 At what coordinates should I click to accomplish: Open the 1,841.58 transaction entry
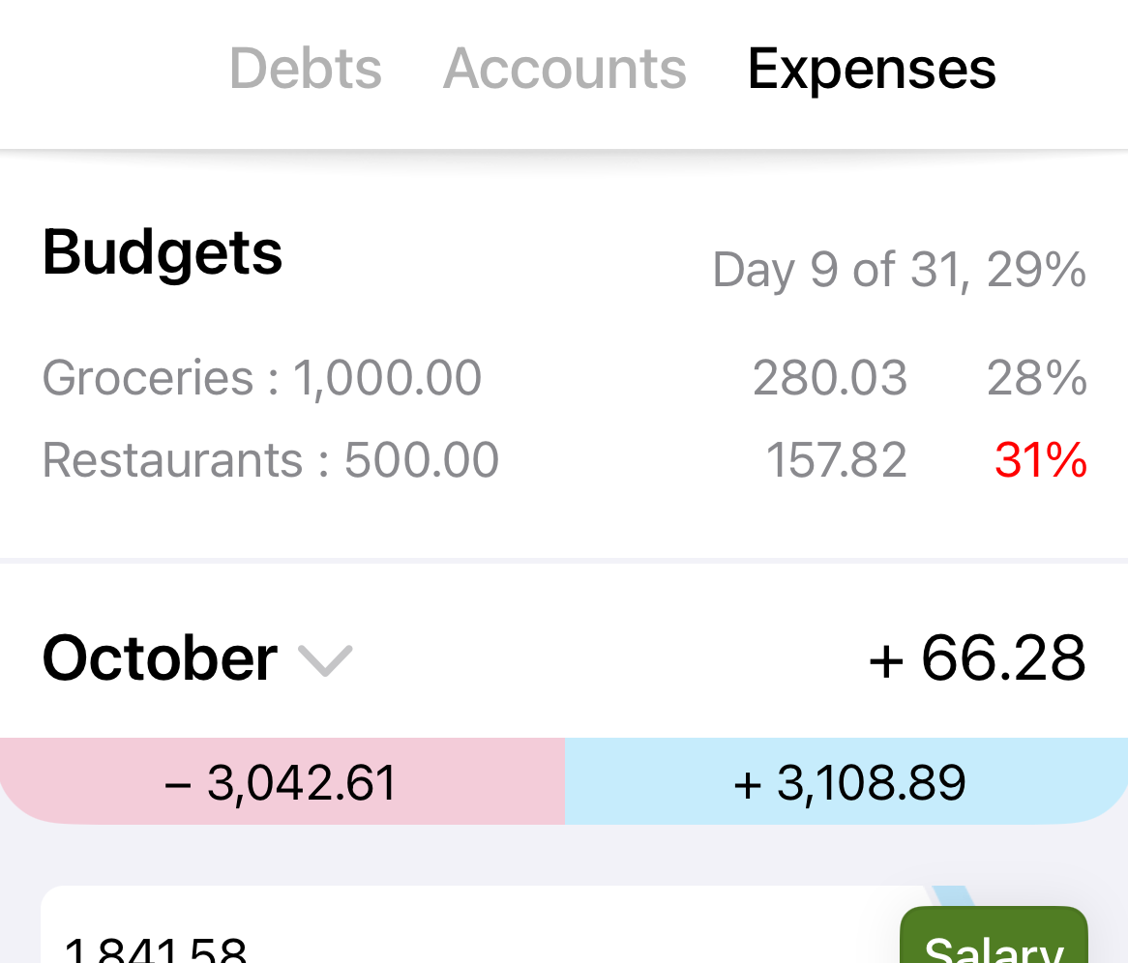tap(387, 943)
